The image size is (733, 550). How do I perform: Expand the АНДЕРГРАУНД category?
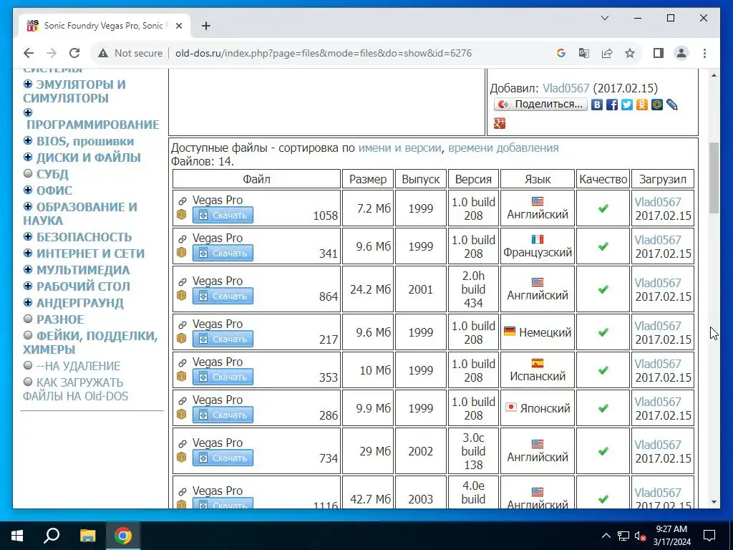click(28, 302)
